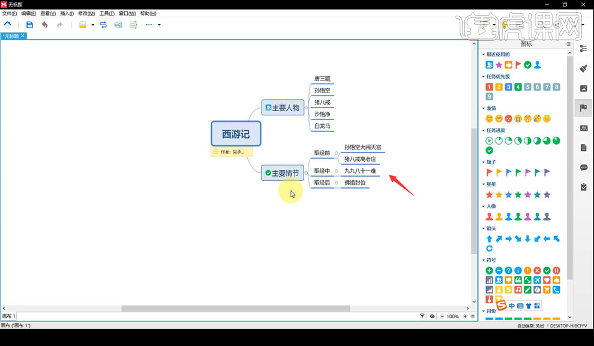The width and height of the screenshot is (594, 346).
Task: Open the Notes panel in sidebar
Action: point(583,148)
